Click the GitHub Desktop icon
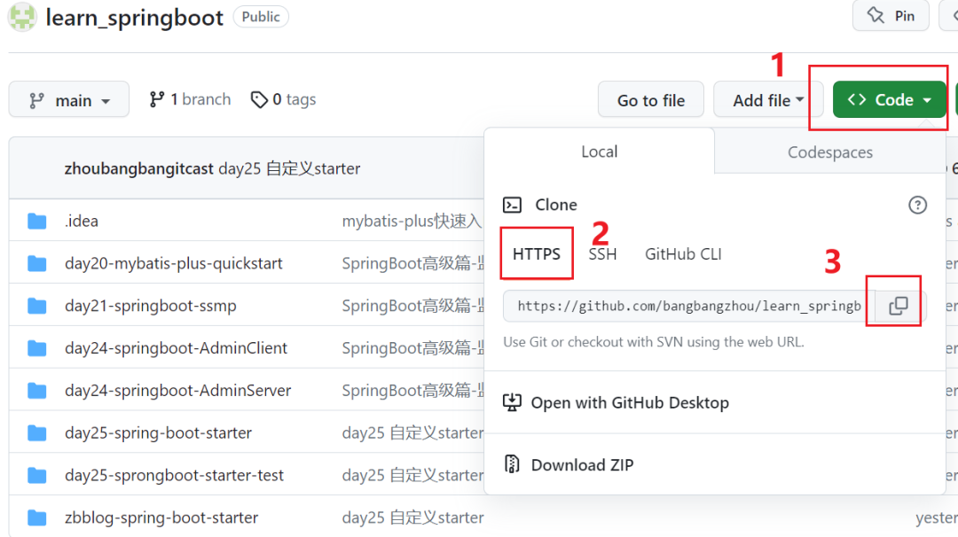Screen dimensions: 958x537 512,402
